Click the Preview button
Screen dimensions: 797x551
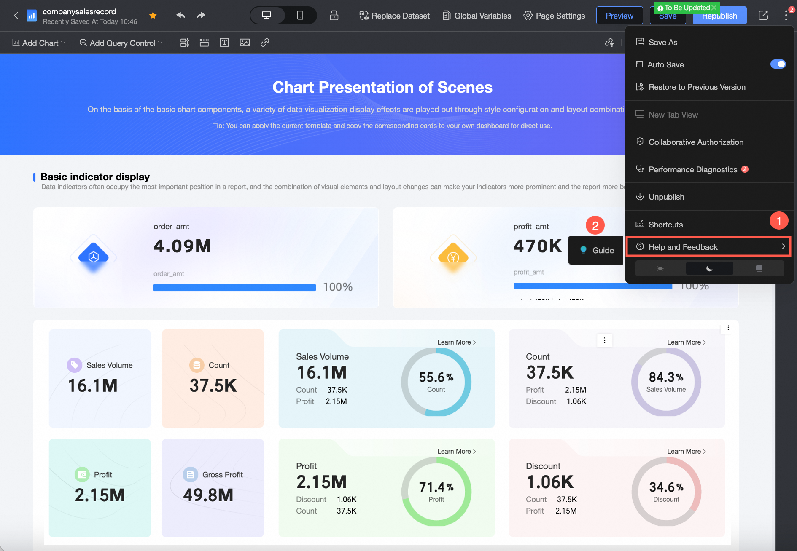[619, 16]
